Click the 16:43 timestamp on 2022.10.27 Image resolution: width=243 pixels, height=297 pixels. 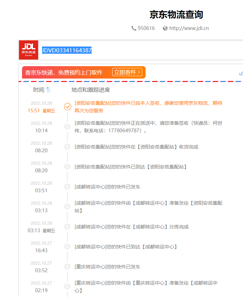pos(41,250)
